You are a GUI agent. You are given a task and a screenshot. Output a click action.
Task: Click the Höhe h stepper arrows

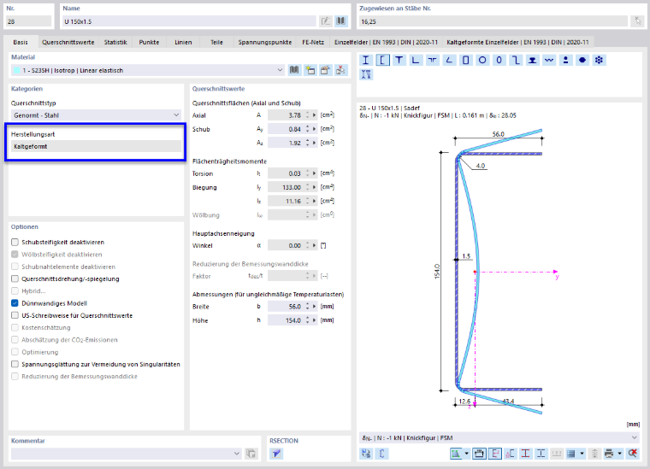pyautogui.click(x=308, y=320)
